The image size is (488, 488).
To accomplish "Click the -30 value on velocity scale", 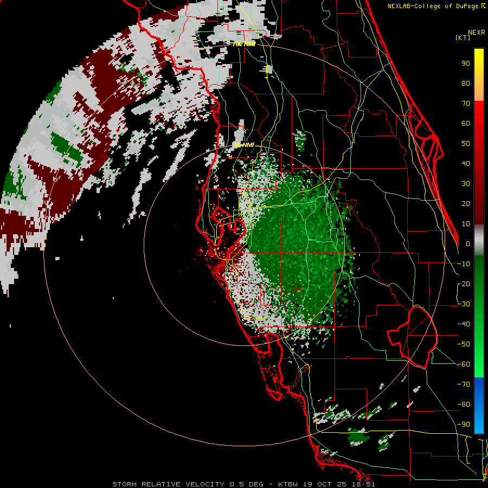I will 464,304.
